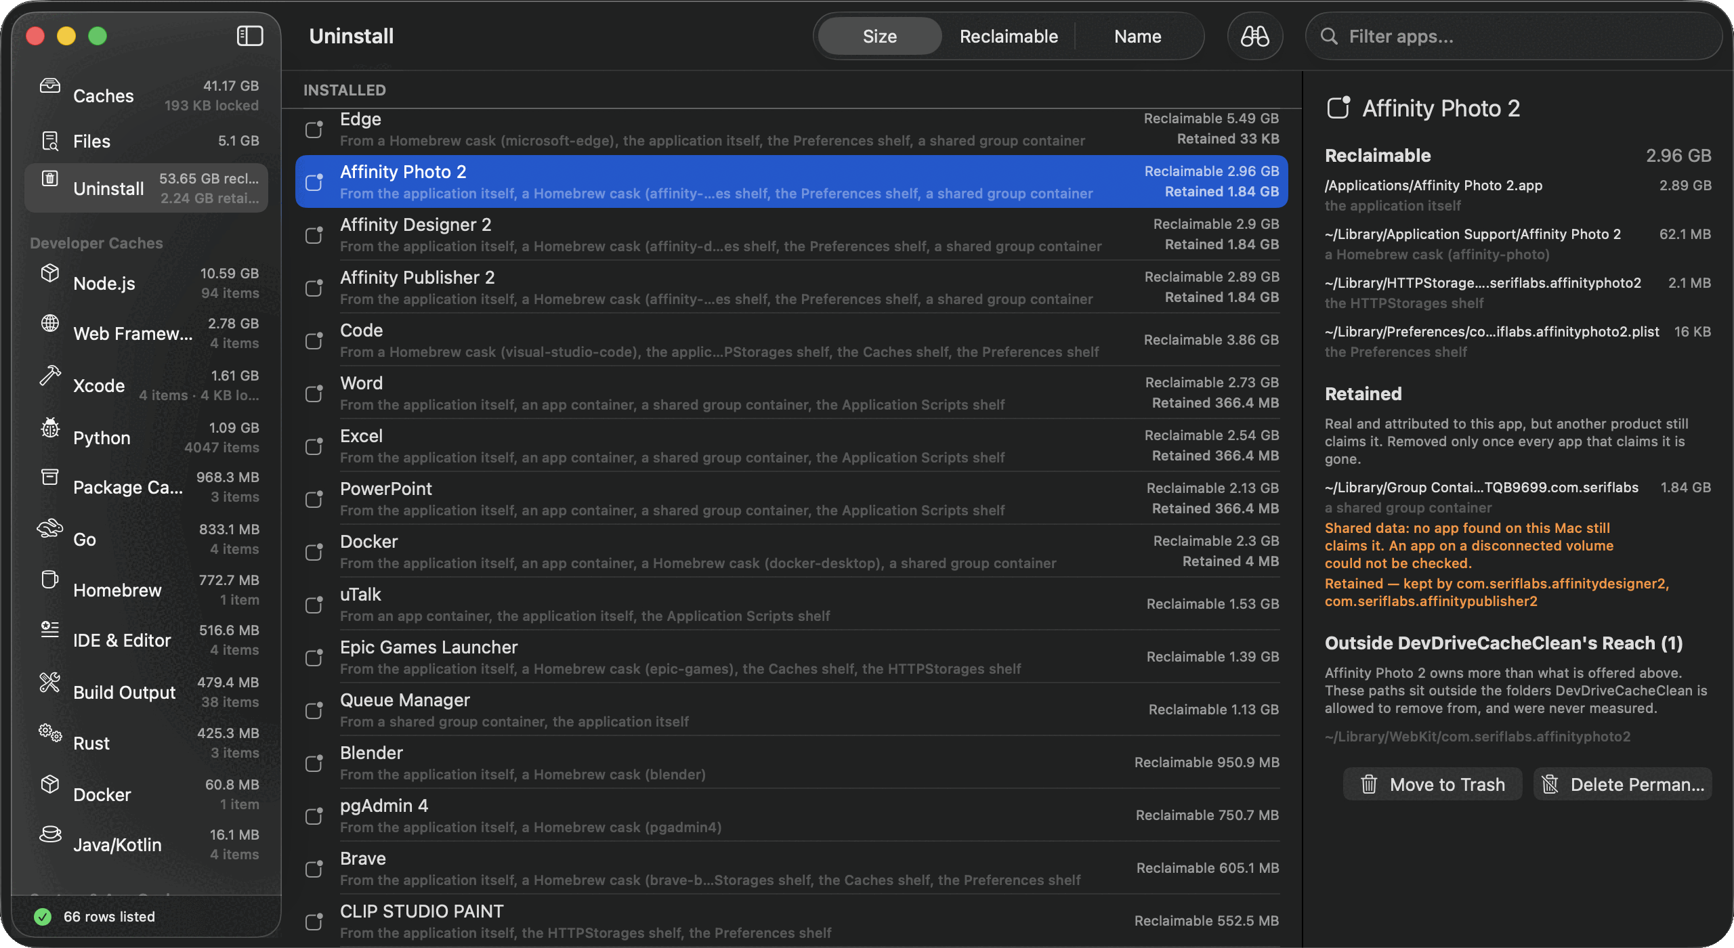Click the Xcode entry in sidebar
The width and height of the screenshot is (1734, 948).
(146, 385)
